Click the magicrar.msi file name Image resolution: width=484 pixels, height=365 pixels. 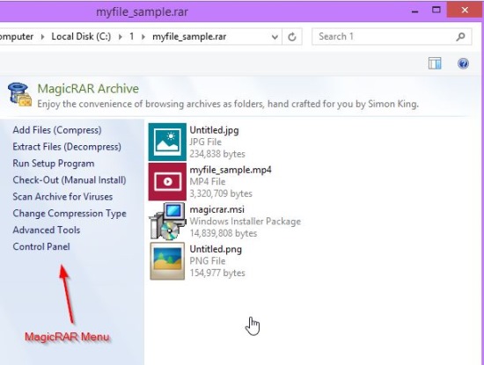click(217, 209)
